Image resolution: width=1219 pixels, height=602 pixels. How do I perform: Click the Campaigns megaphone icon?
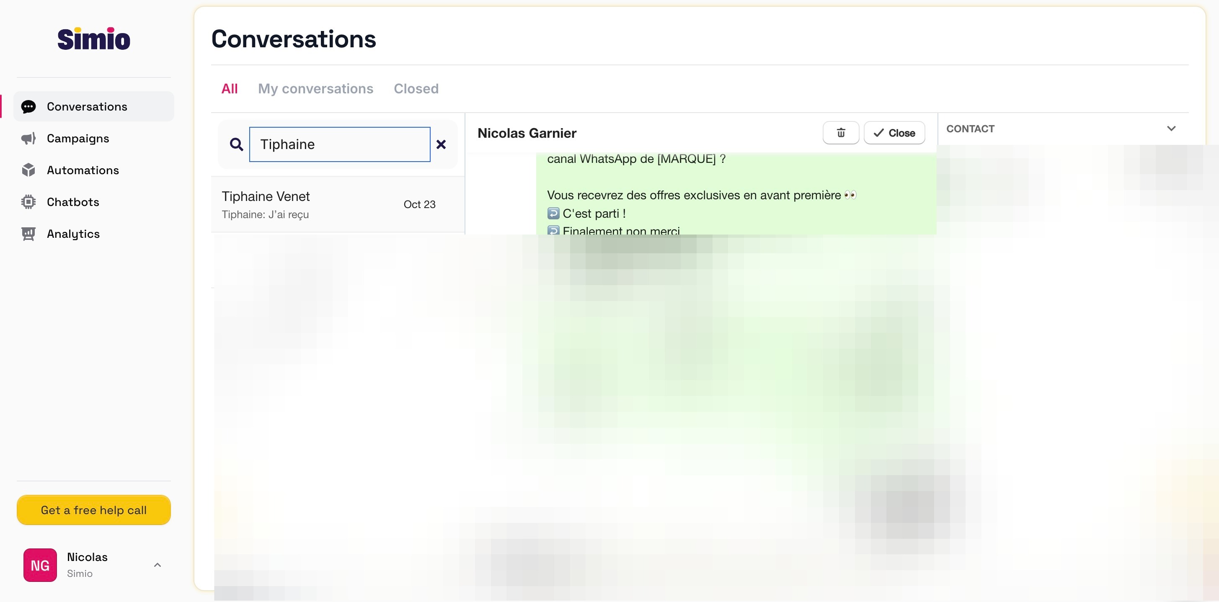click(28, 139)
